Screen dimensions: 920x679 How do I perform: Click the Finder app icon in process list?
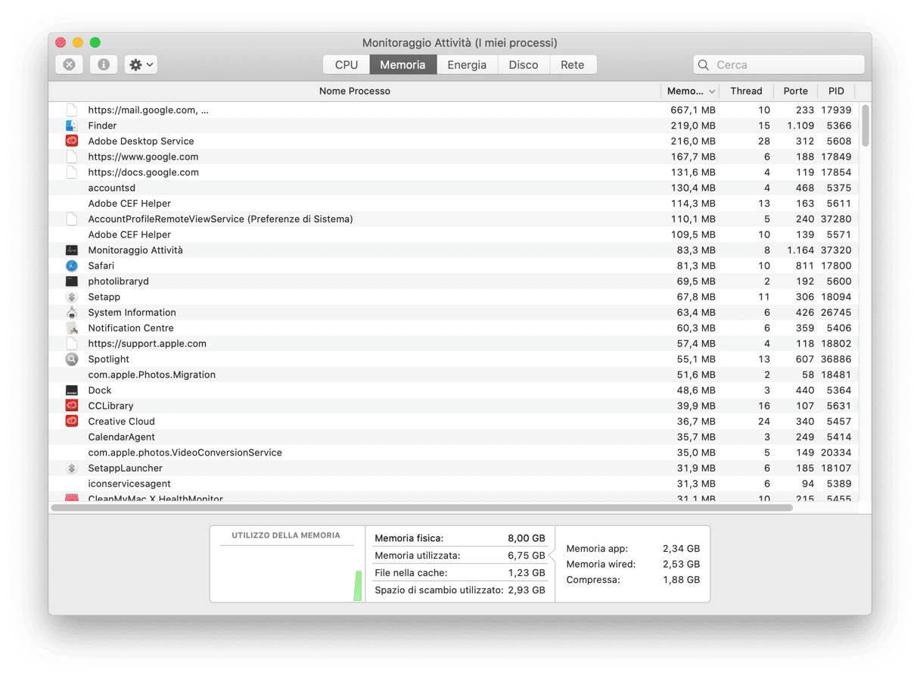click(x=72, y=126)
